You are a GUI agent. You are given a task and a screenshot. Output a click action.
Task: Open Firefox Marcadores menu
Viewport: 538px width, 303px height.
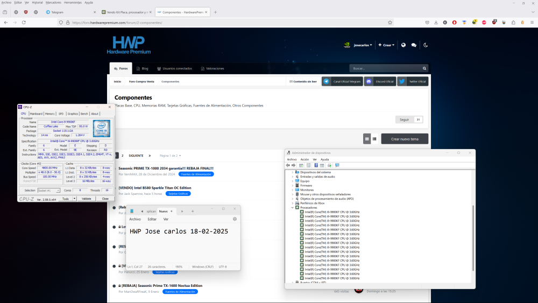click(53, 2)
